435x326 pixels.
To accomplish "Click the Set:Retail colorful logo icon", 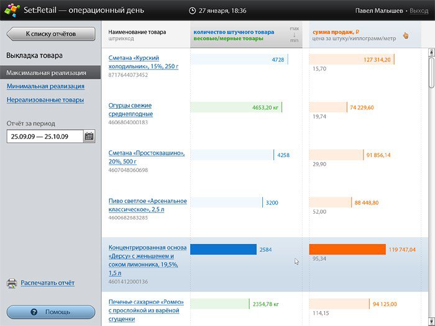I will pyautogui.click(x=12, y=11).
